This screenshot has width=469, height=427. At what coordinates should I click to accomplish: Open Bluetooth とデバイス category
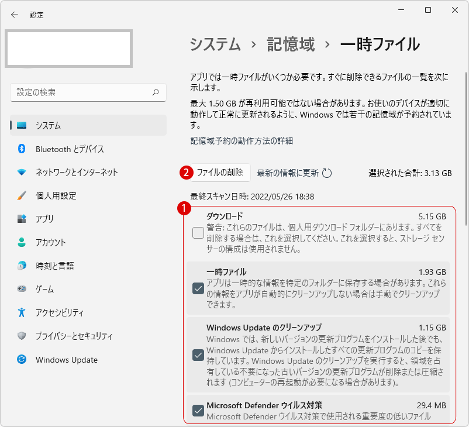[88, 149]
